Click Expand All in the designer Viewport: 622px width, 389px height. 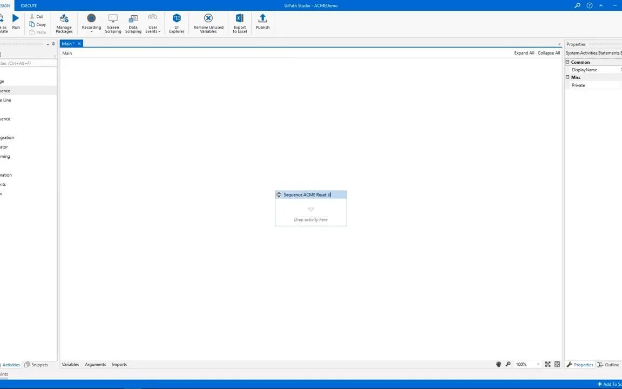(x=524, y=53)
